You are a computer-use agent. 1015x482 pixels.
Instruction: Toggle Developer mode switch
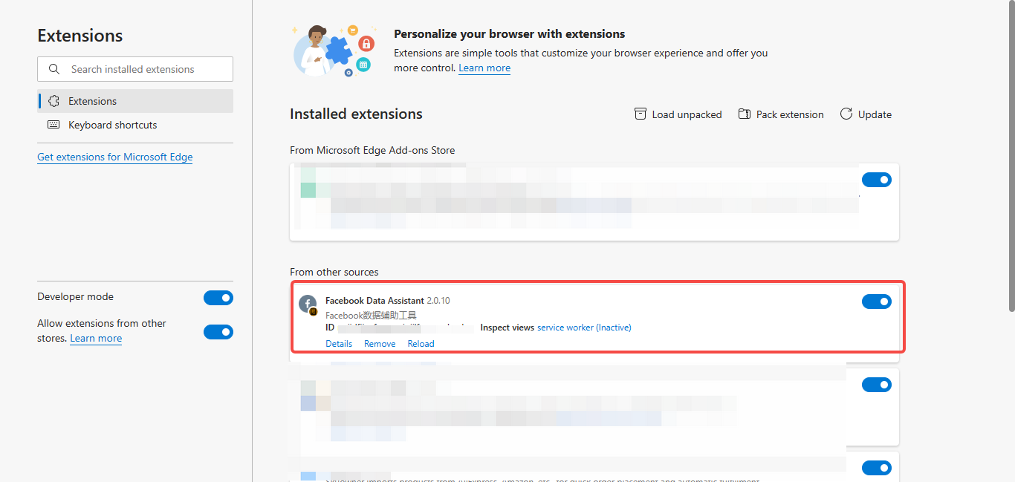(218, 298)
